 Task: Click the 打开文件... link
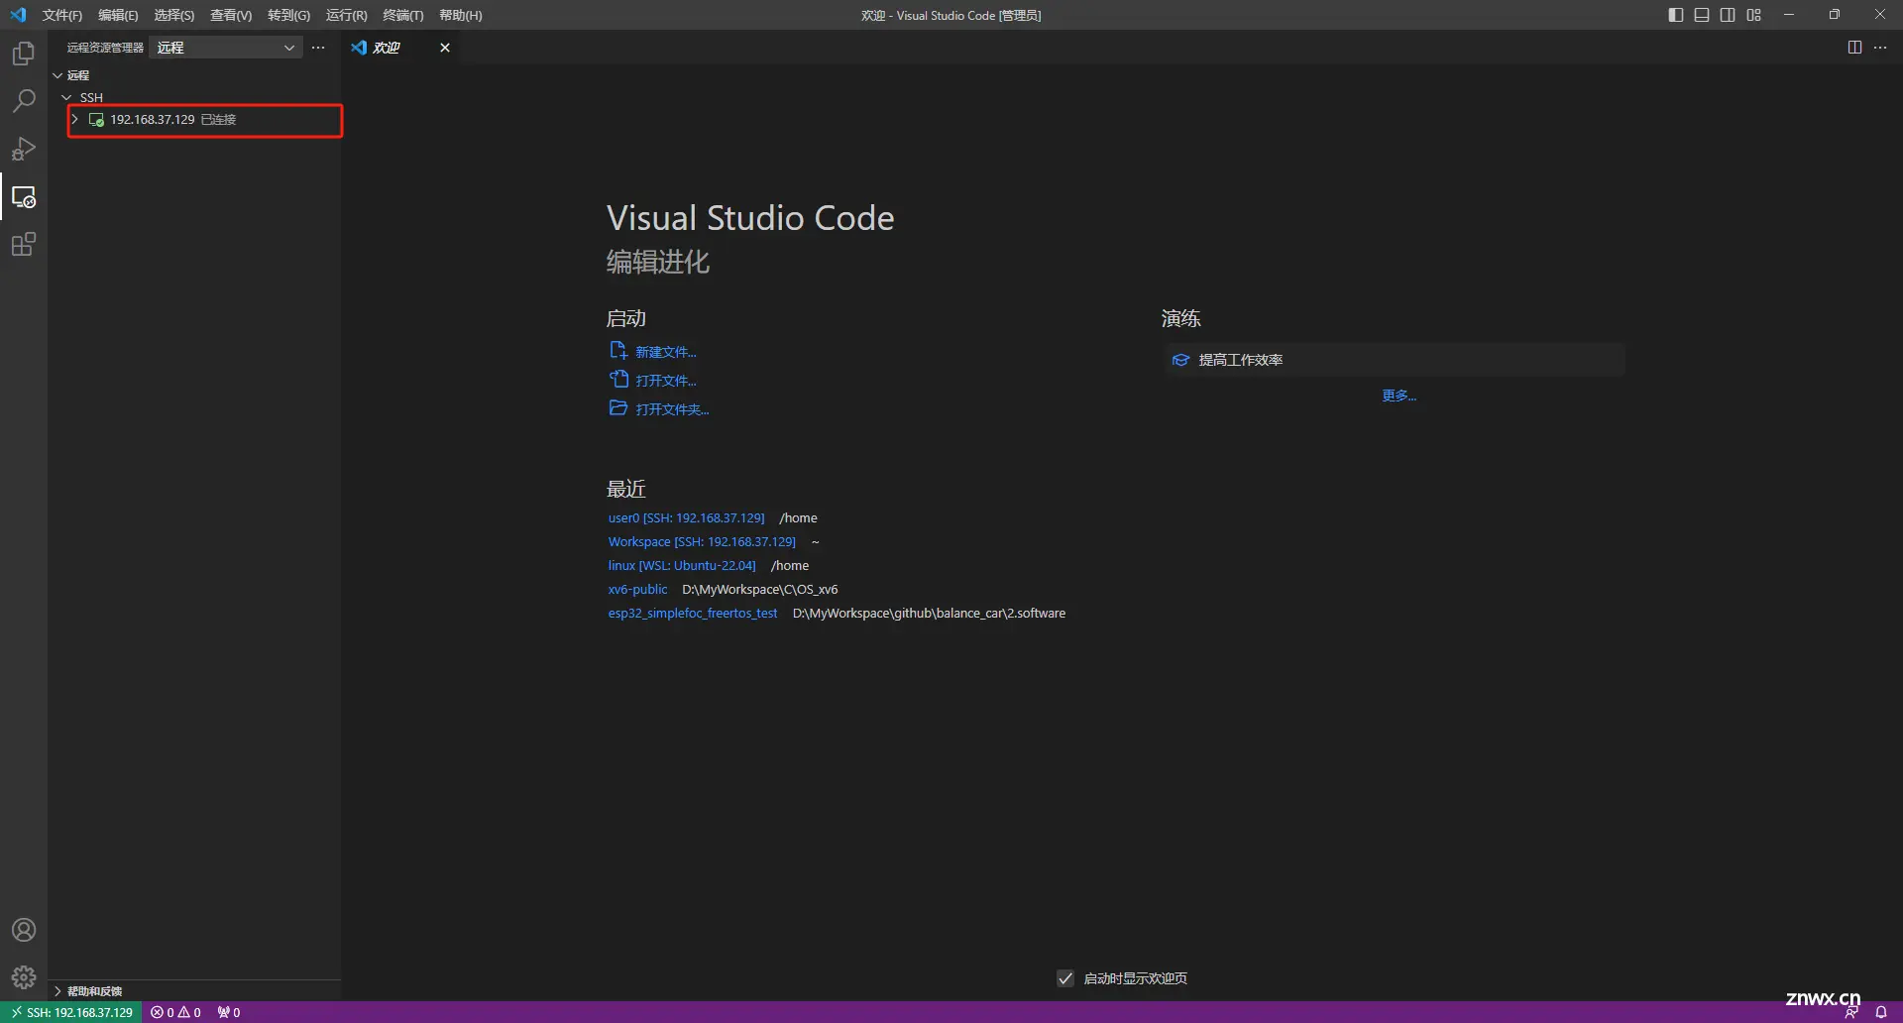pyautogui.click(x=666, y=381)
